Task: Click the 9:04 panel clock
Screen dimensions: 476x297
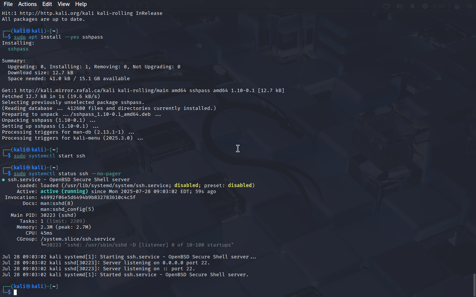Action: coord(439,6)
